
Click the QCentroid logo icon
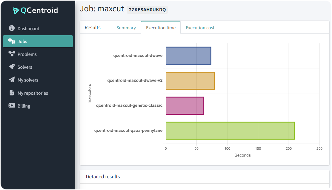[16, 11]
